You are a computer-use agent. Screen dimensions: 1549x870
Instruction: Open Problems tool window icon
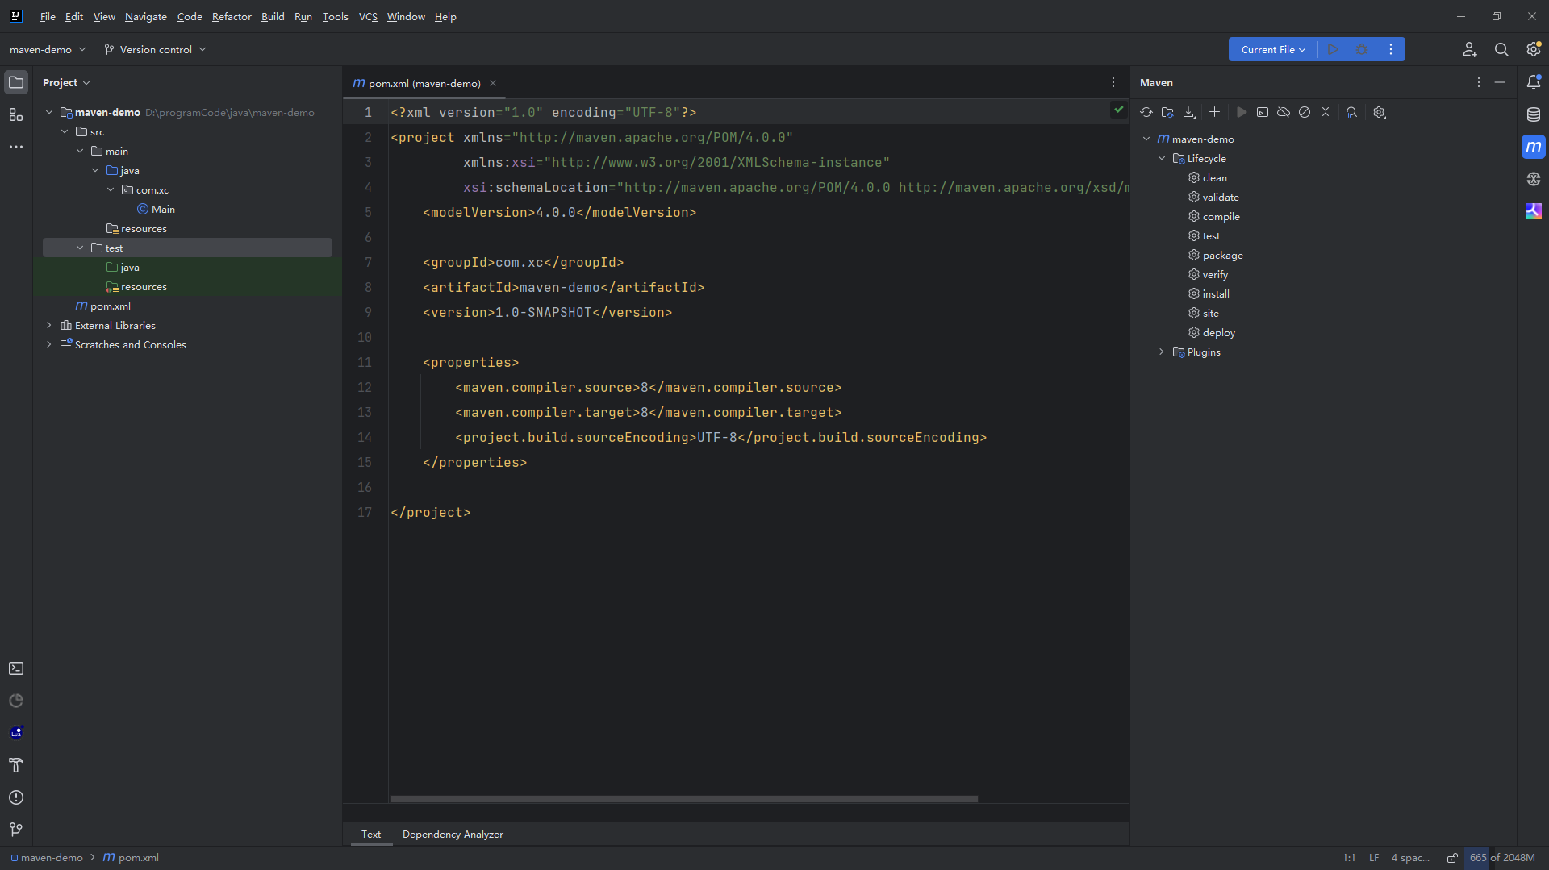[x=16, y=797]
